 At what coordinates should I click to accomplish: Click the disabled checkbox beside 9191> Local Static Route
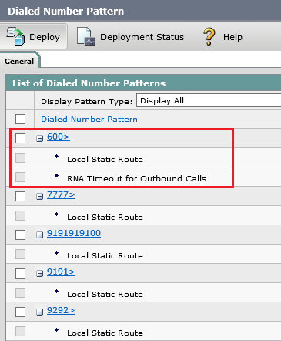click(x=20, y=292)
